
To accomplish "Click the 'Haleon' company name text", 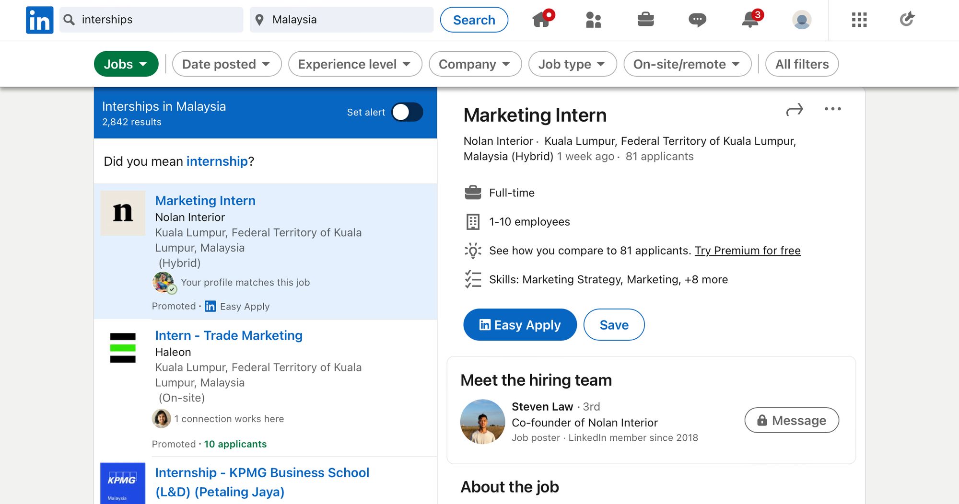I will (x=173, y=352).
